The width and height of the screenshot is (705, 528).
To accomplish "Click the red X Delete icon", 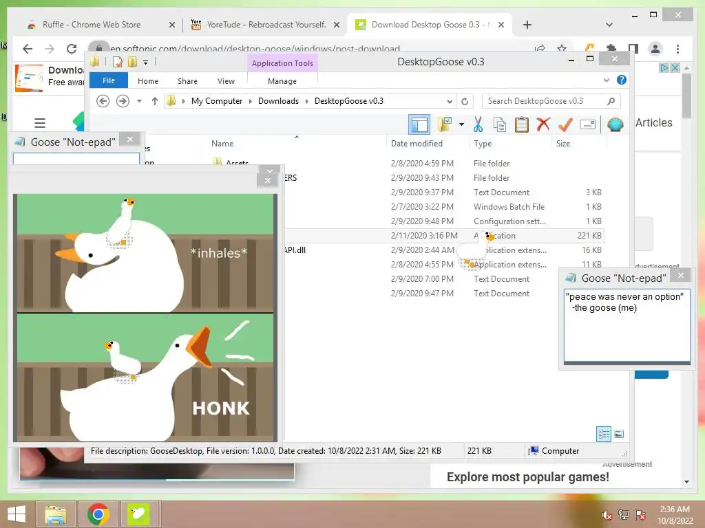I will (x=543, y=124).
